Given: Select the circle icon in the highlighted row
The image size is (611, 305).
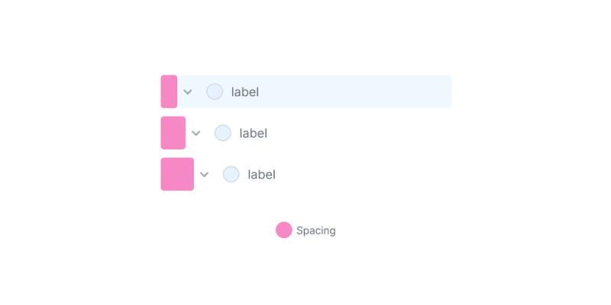Looking at the screenshot, I should pyautogui.click(x=215, y=91).
